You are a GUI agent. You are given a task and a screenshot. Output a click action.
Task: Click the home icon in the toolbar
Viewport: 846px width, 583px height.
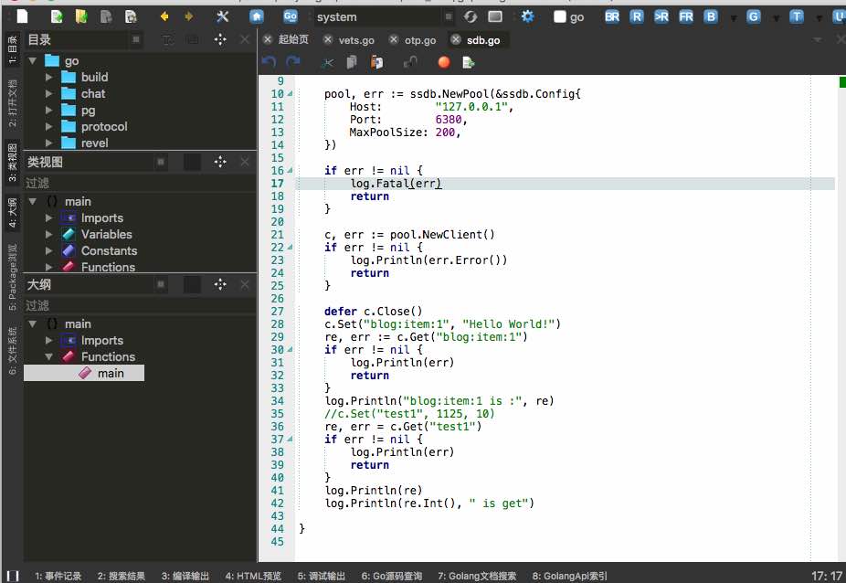pyautogui.click(x=257, y=16)
